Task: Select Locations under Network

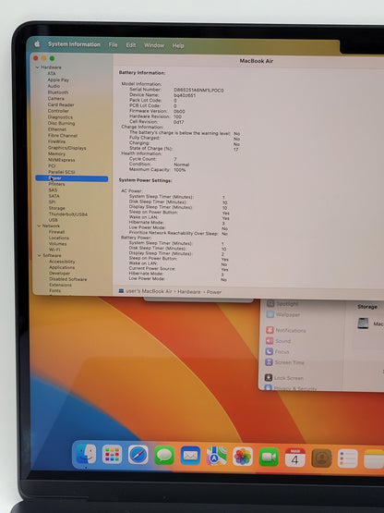Action: [59, 238]
